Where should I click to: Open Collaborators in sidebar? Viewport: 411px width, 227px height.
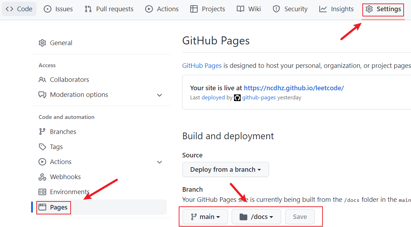click(101, 79)
